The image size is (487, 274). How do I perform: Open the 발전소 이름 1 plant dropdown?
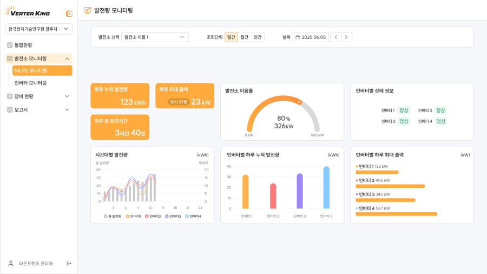pyautogui.click(x=155, y=37)
